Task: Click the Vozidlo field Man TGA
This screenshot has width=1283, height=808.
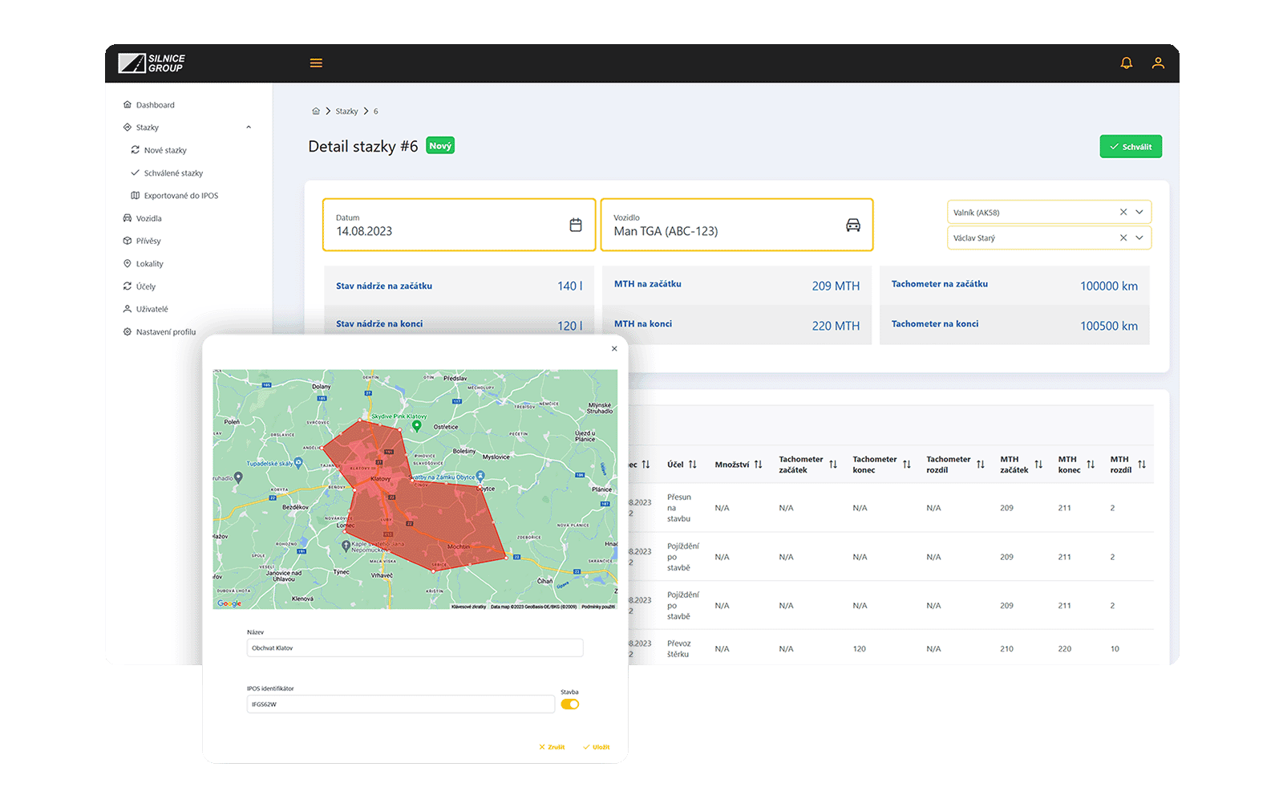Action: pos(737,225)
